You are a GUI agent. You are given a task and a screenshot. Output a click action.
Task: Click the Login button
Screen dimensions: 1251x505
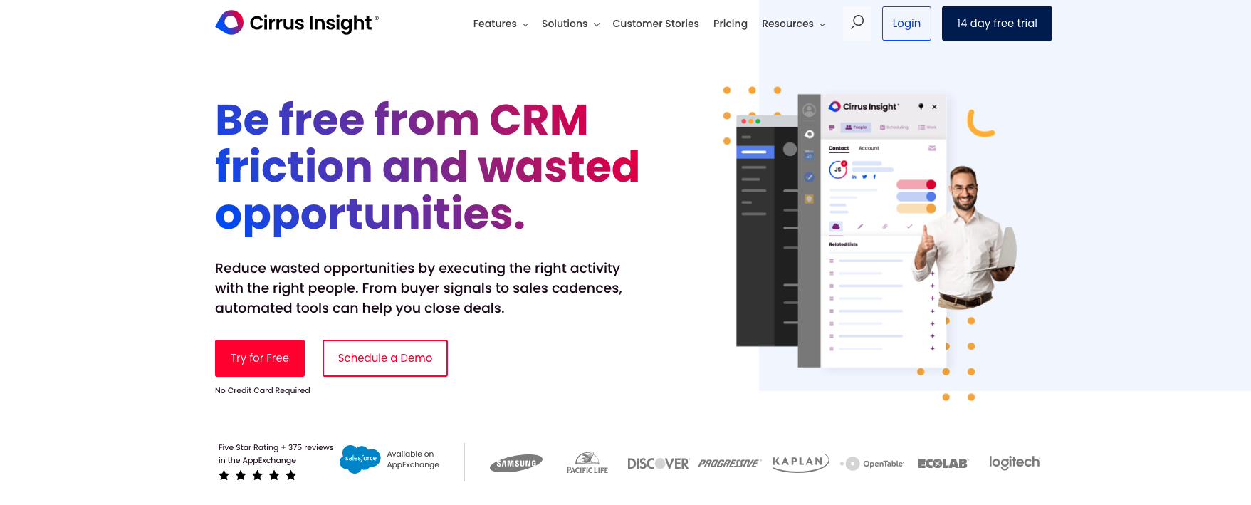click(906, 24)
